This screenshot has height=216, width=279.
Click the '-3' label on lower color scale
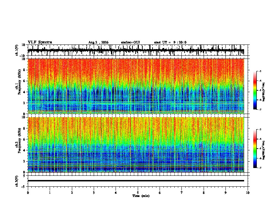(260, 130)
